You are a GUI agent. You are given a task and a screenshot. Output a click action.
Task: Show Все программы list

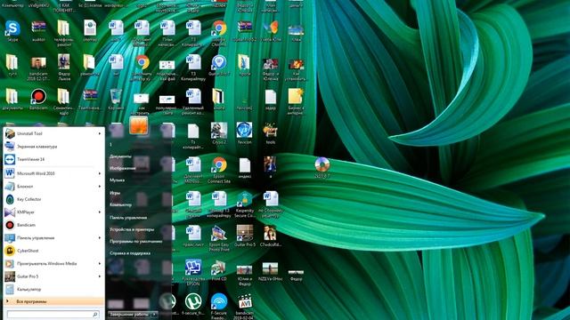click(x=53, y=301)
